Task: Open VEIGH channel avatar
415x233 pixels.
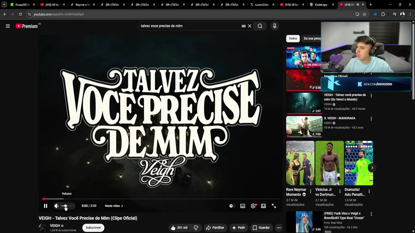Action: [x=43, y=228]
